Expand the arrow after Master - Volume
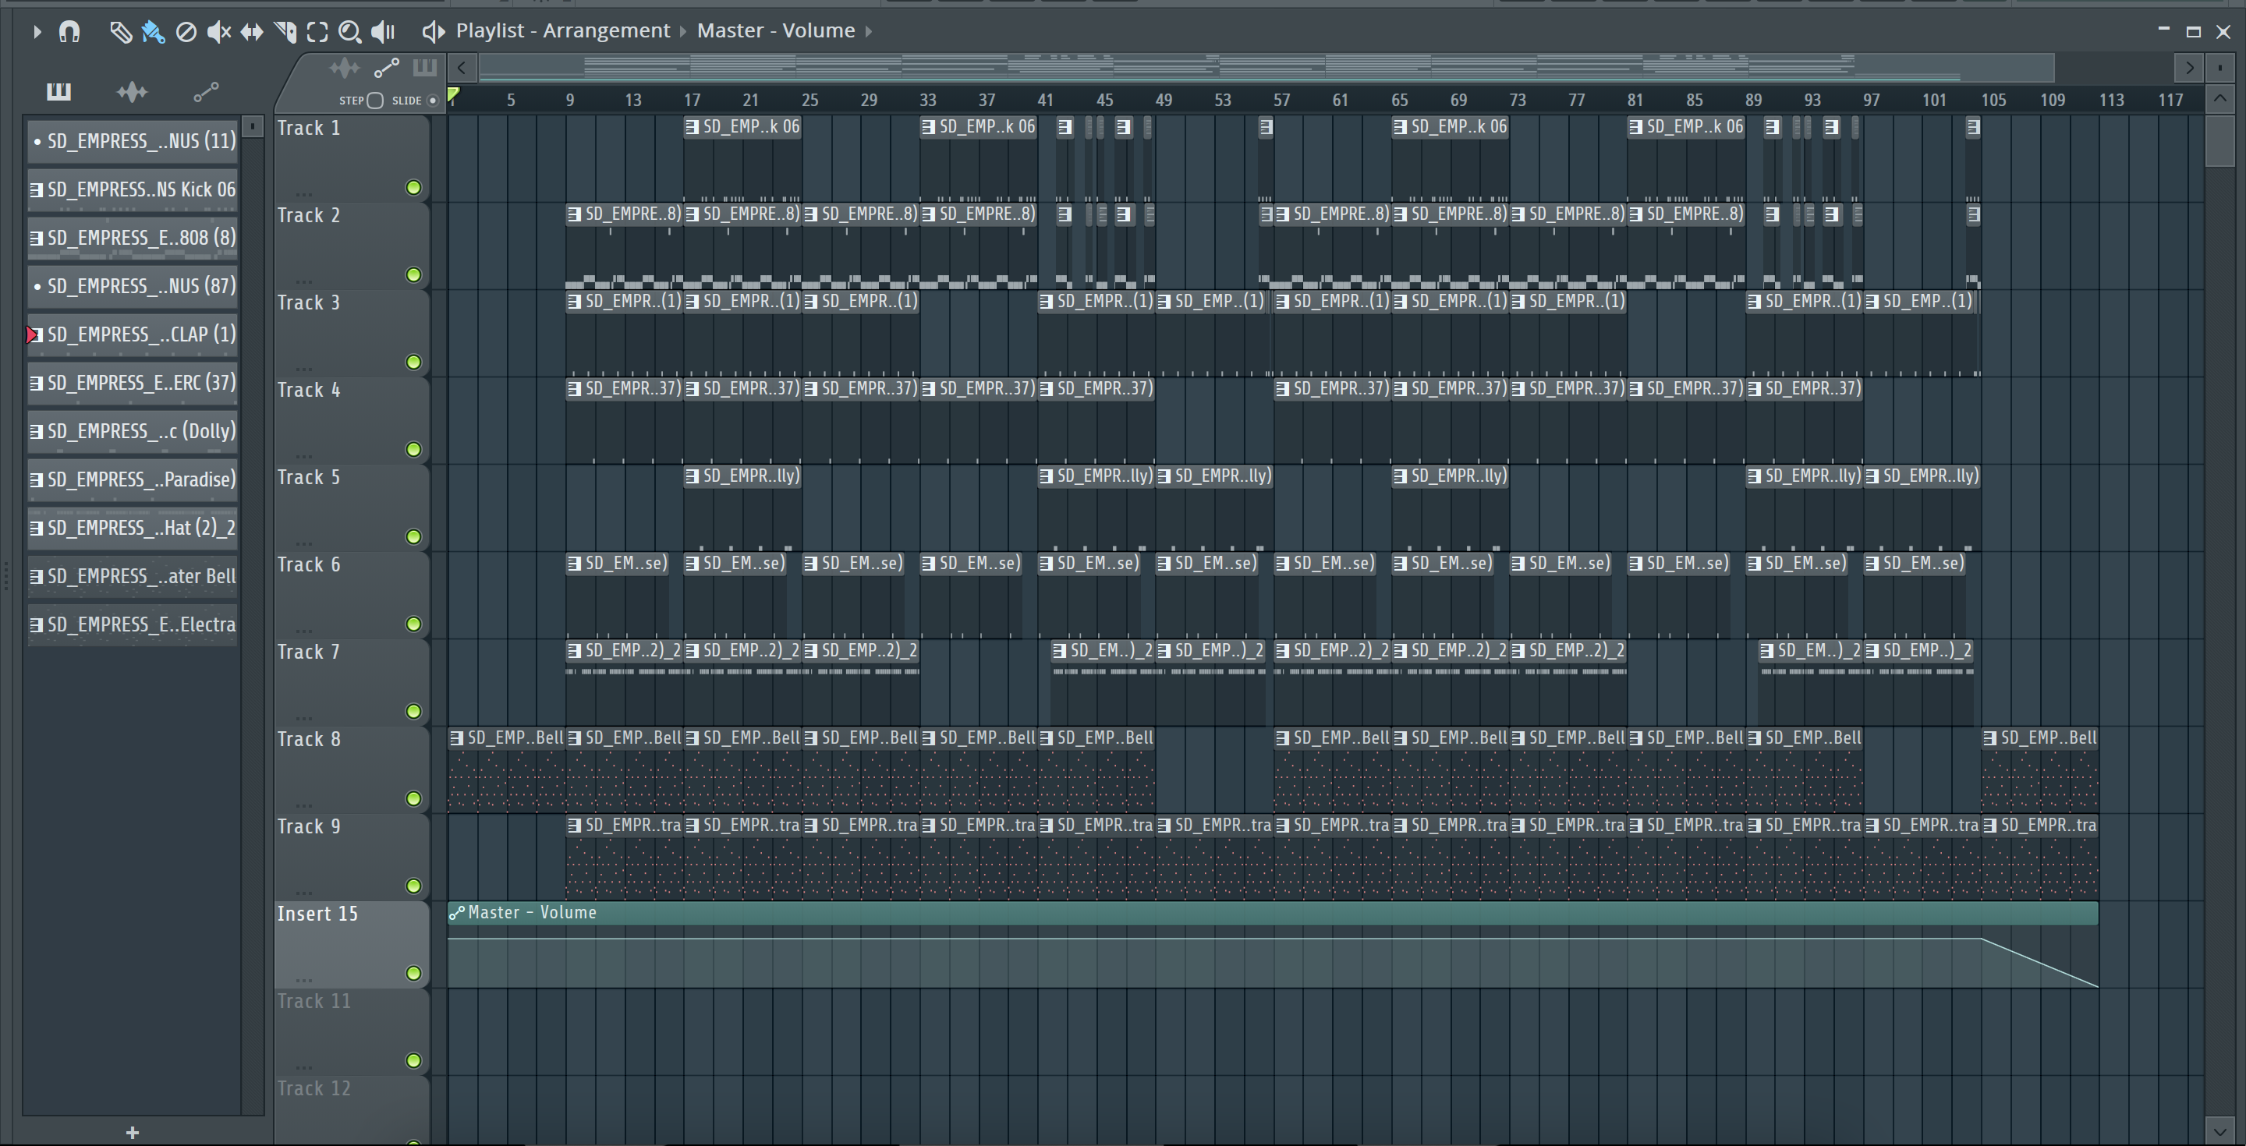The height and width of the screenshot is (1146, 2246). coord(869,31)
